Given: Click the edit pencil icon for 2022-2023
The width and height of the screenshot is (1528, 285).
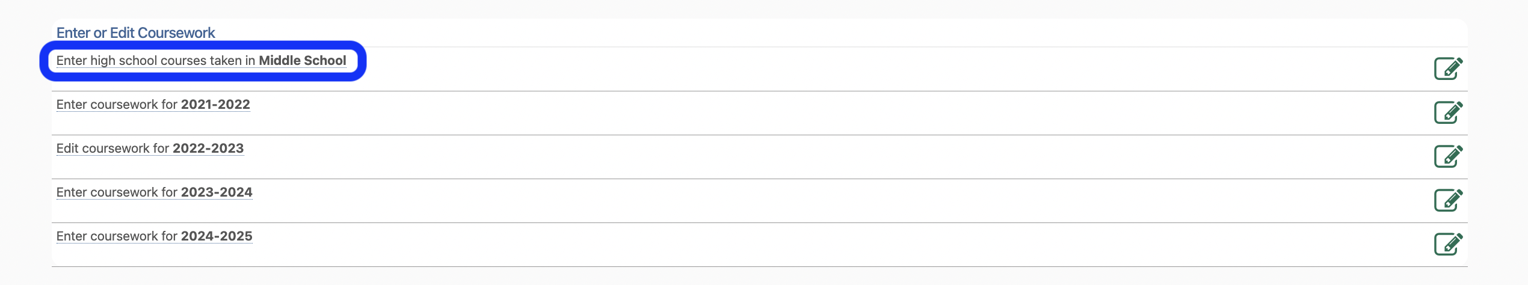Looking at the screenshot, I should (1447, 156).
